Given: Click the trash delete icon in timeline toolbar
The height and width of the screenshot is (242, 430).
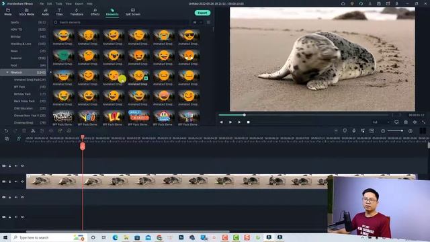Looking at the screenshot, I should (24, 131).
